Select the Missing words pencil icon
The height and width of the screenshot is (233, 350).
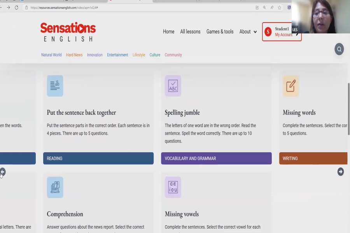[291, 86]
